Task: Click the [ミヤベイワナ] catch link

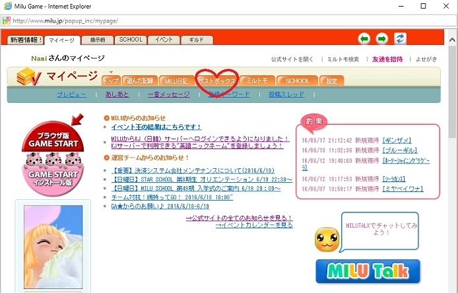Action: pos(403,189)
